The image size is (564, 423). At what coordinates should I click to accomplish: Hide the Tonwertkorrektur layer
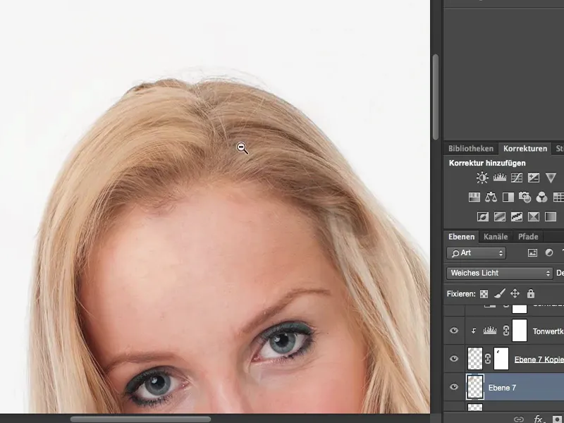click(x=454, y=331)
